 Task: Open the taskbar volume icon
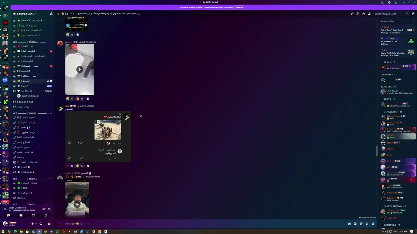click(x=387, y=231)
